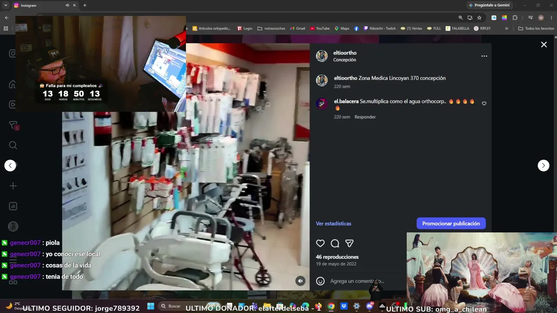Go to the previous Instagram post

click(10, 165)
